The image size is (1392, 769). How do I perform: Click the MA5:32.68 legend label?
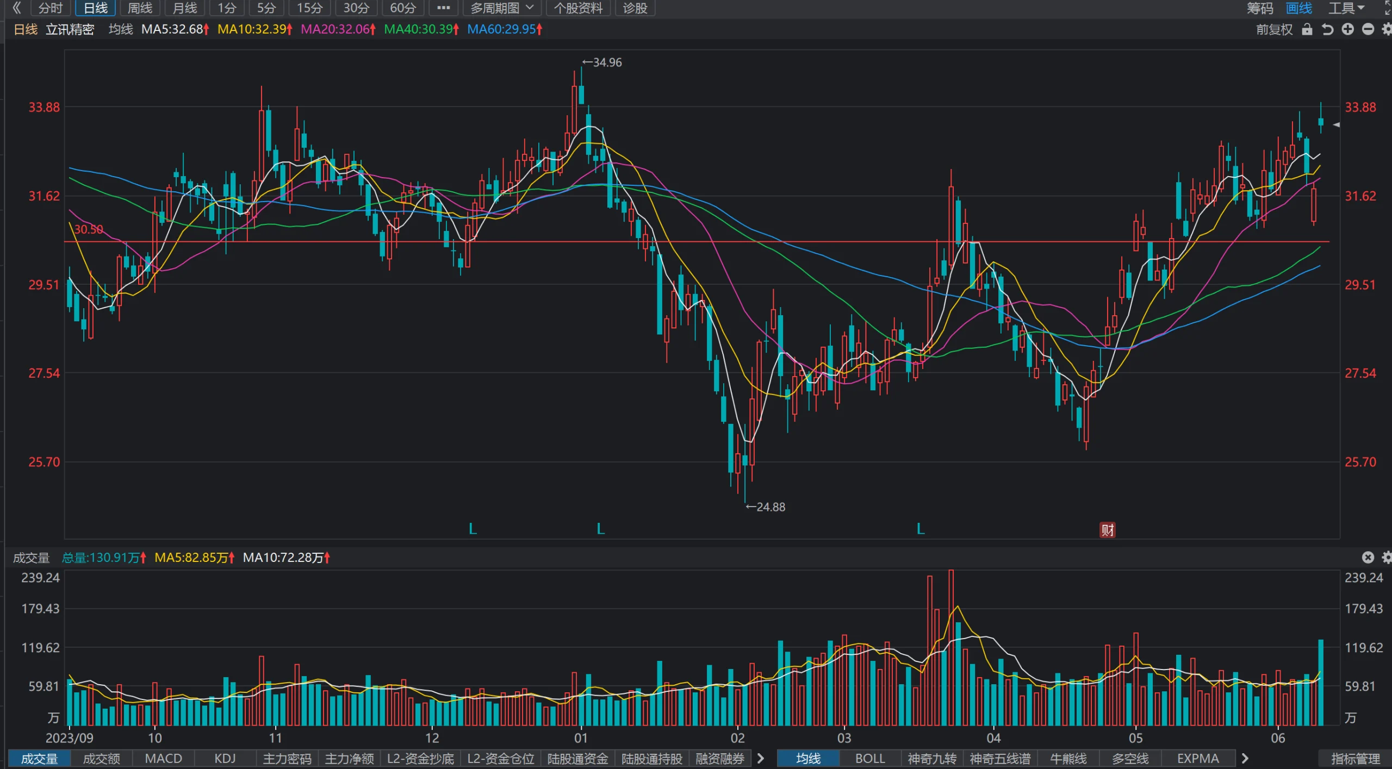point(175,29)
